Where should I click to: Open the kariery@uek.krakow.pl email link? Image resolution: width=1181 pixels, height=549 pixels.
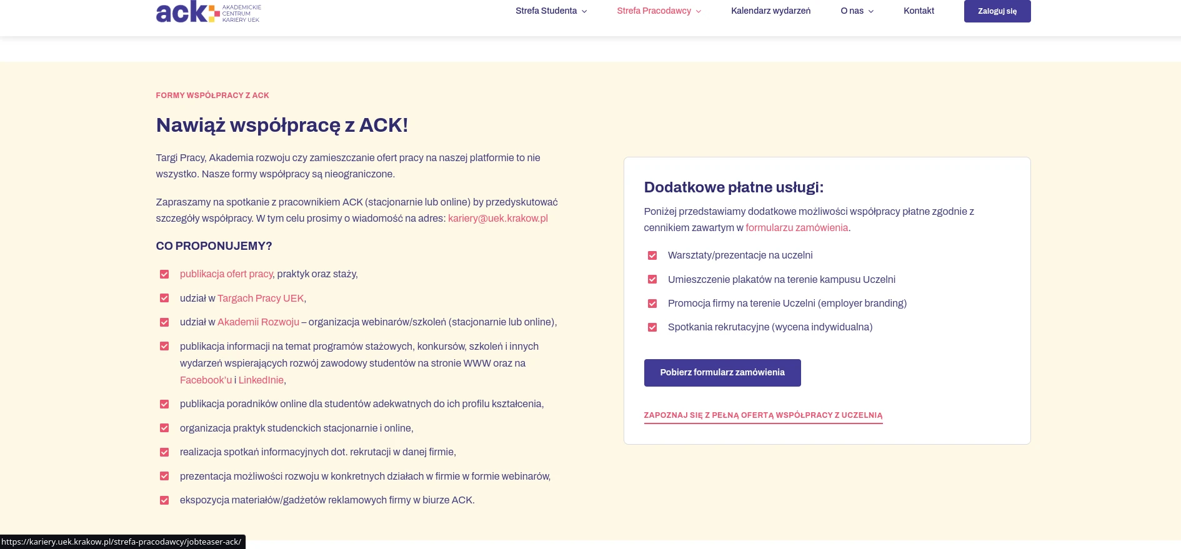point(498,218)
